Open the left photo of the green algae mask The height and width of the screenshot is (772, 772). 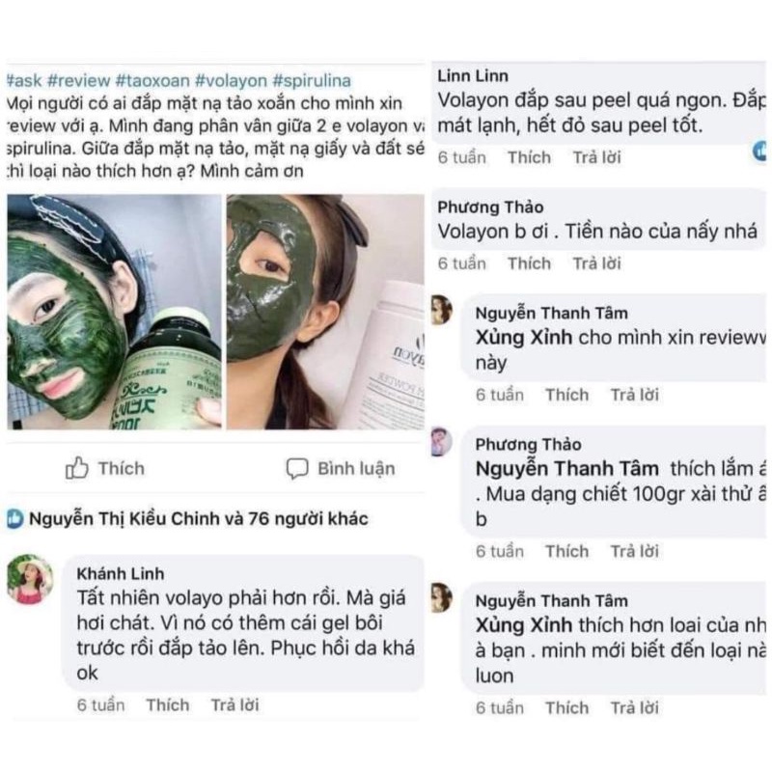click(113, 311)
